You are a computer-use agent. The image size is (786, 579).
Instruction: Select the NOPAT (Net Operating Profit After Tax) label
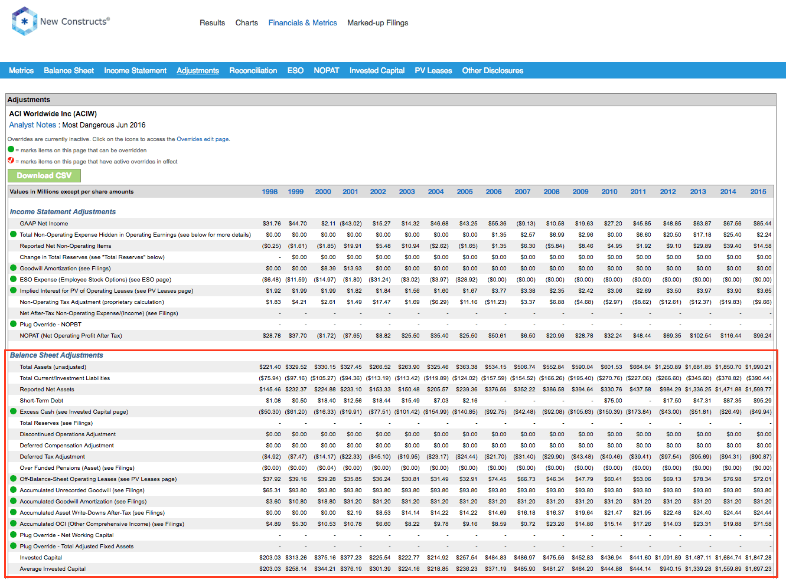(x=71, y=336)
